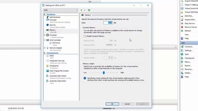Click the Connect icon in VM2 actions
Viewport: 198px width, 111px height.
(182, 47)
